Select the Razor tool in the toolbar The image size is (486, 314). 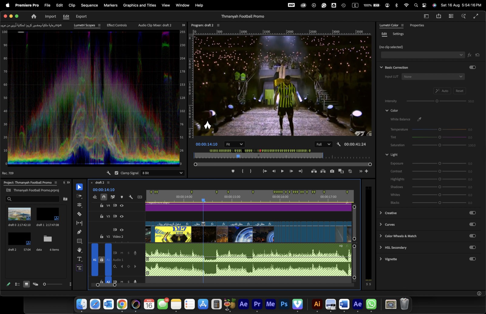click(79, 214)
